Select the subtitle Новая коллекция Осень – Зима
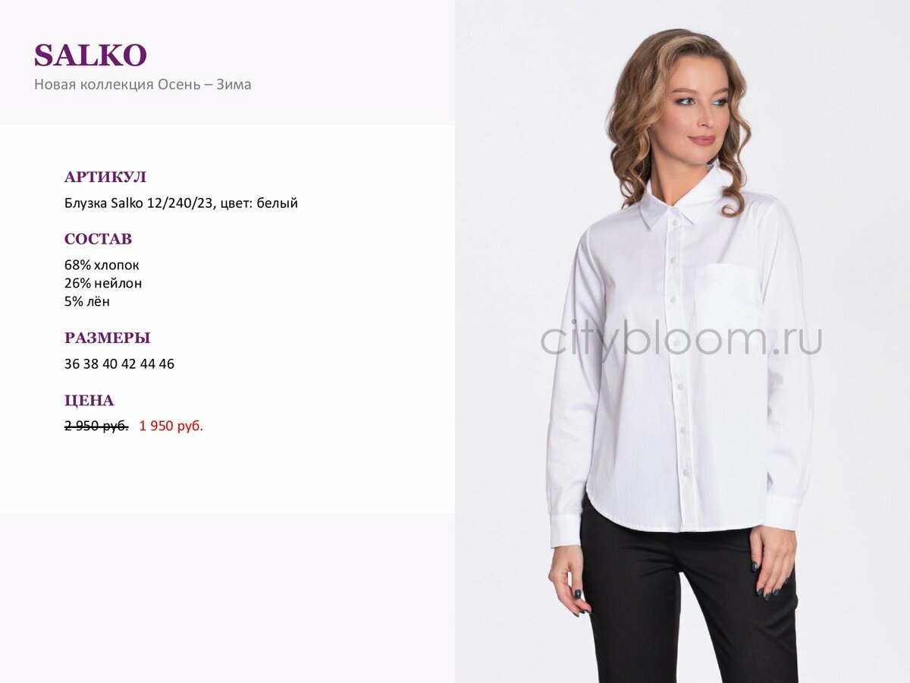Viewport: 910px width, 683px height. pos(143,84)
